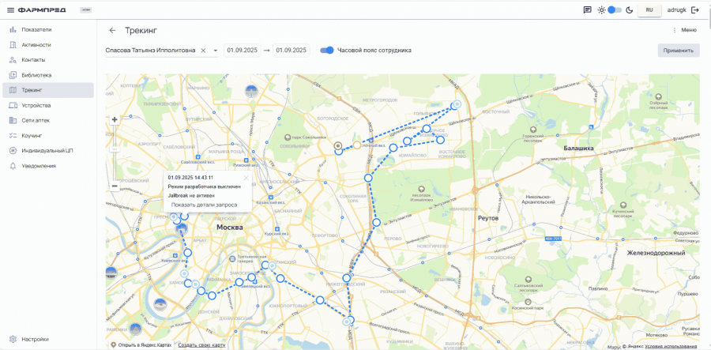Switch to dark mode via moon icon
711x350 pixels.
(630, 10)
